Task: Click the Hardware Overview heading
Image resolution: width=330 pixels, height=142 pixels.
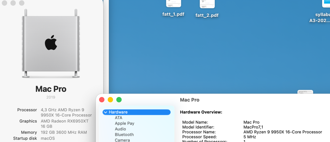Action: coord(201,112)
